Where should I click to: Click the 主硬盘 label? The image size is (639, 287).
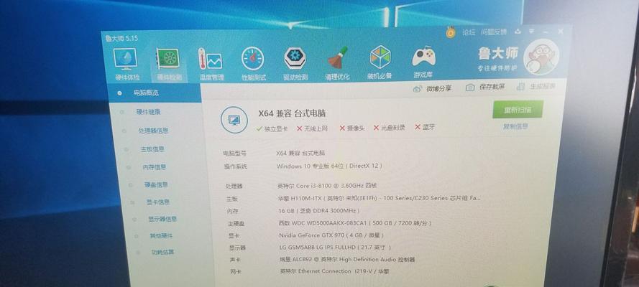[x=236, y=224]
